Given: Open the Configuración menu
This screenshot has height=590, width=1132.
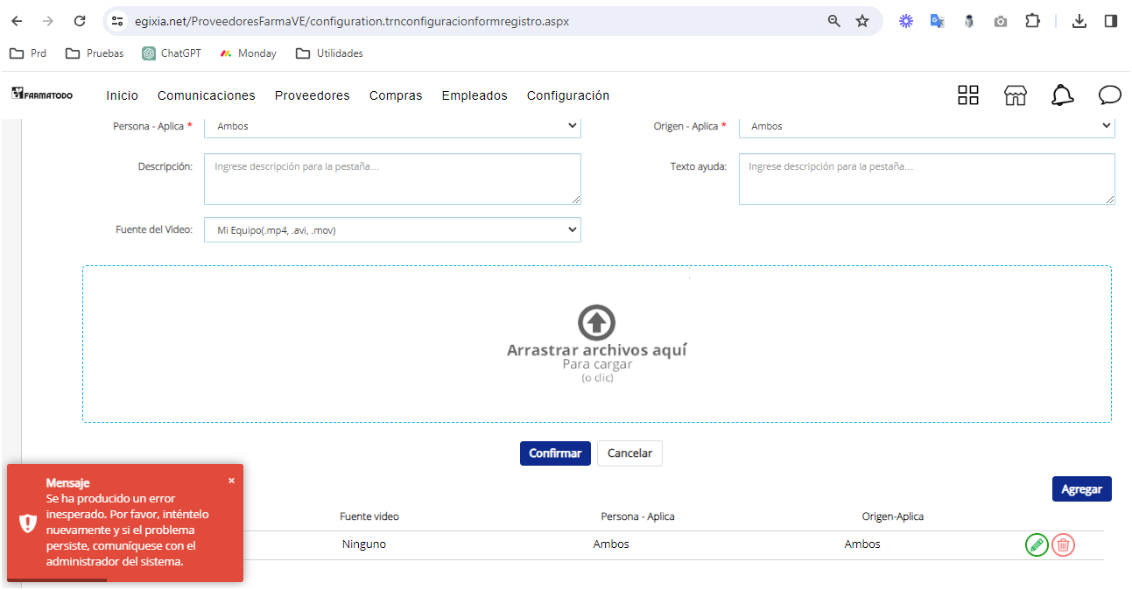Looking at the screenshot, I should [567, 95].
